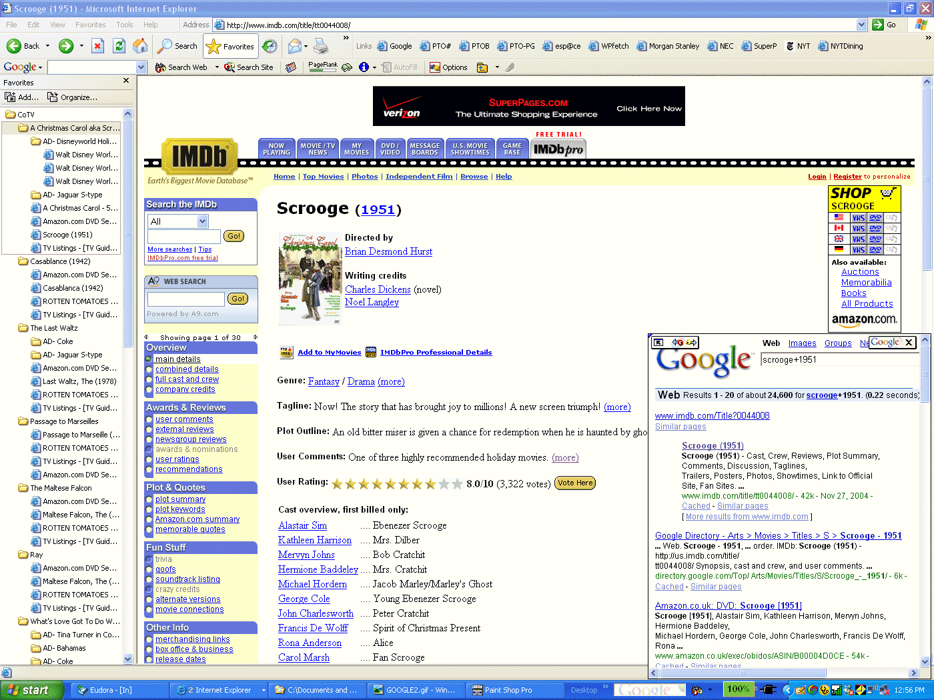Screen dimensions: 934x700
Task: Select the plot summary radio button
Action: tap(149, 499)
